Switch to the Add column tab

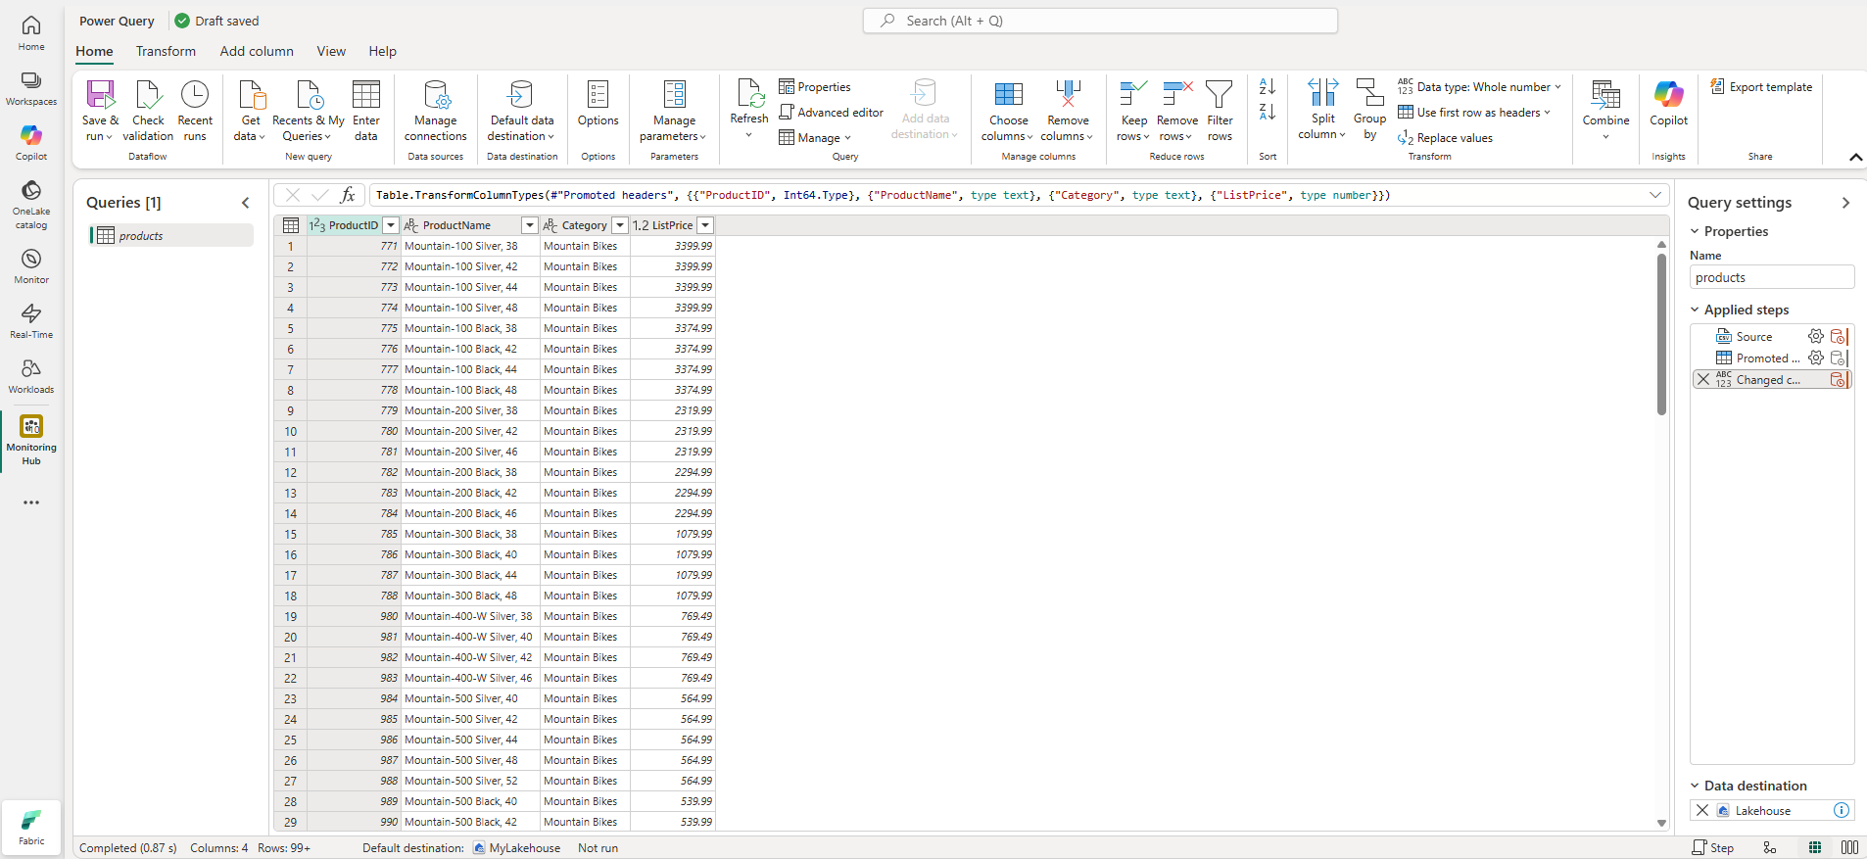(x=257, y=51)
